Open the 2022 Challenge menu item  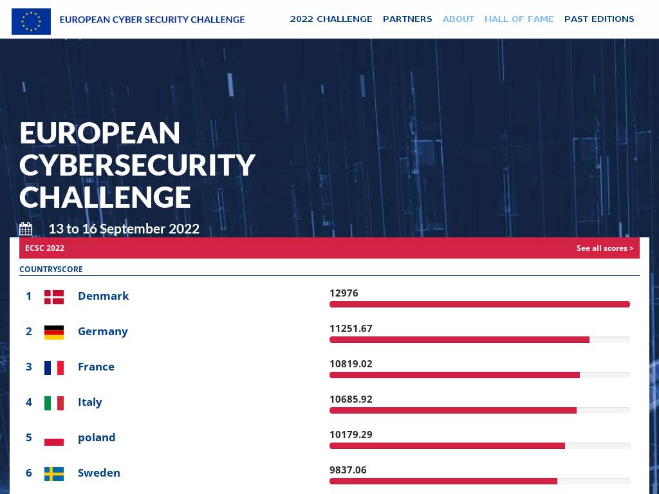click(331, 19)
